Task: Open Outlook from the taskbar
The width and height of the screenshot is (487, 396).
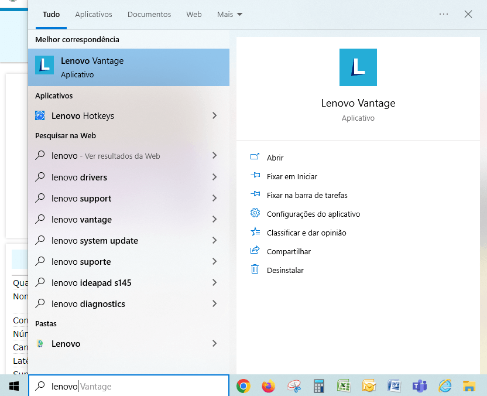Action: pyautogui.click(x=369, y=386)
